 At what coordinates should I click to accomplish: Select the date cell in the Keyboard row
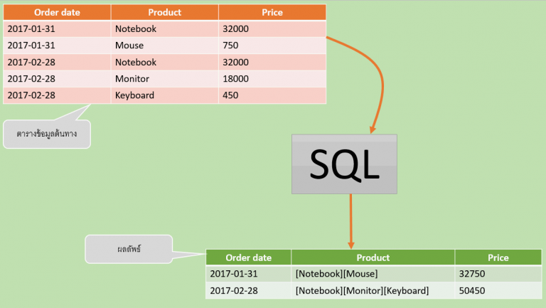pyautogui.click(x=57, y=95)
